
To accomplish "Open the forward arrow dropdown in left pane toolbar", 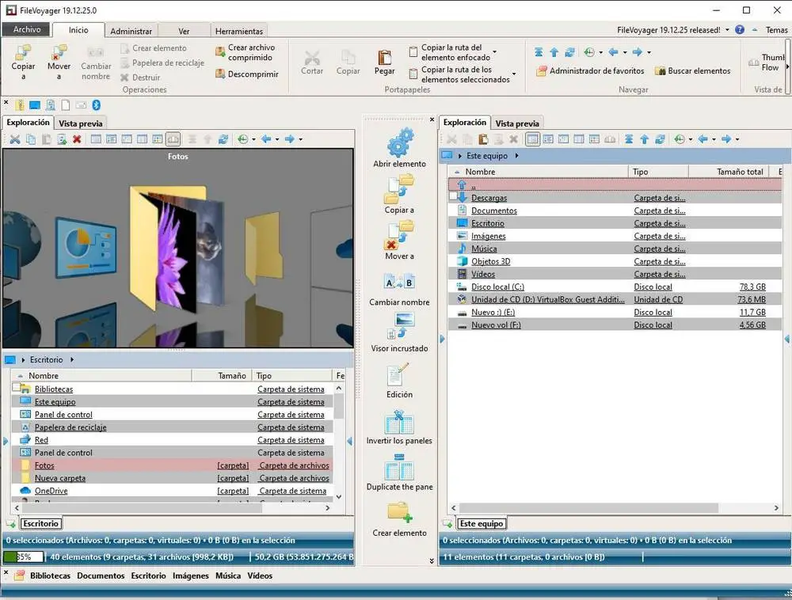I will pyautogui.click(x=300, y=139).
